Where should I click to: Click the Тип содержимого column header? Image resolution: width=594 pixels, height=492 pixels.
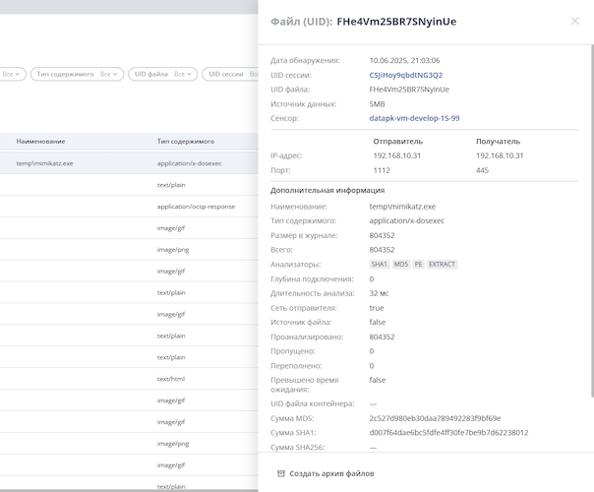(186, 141)
